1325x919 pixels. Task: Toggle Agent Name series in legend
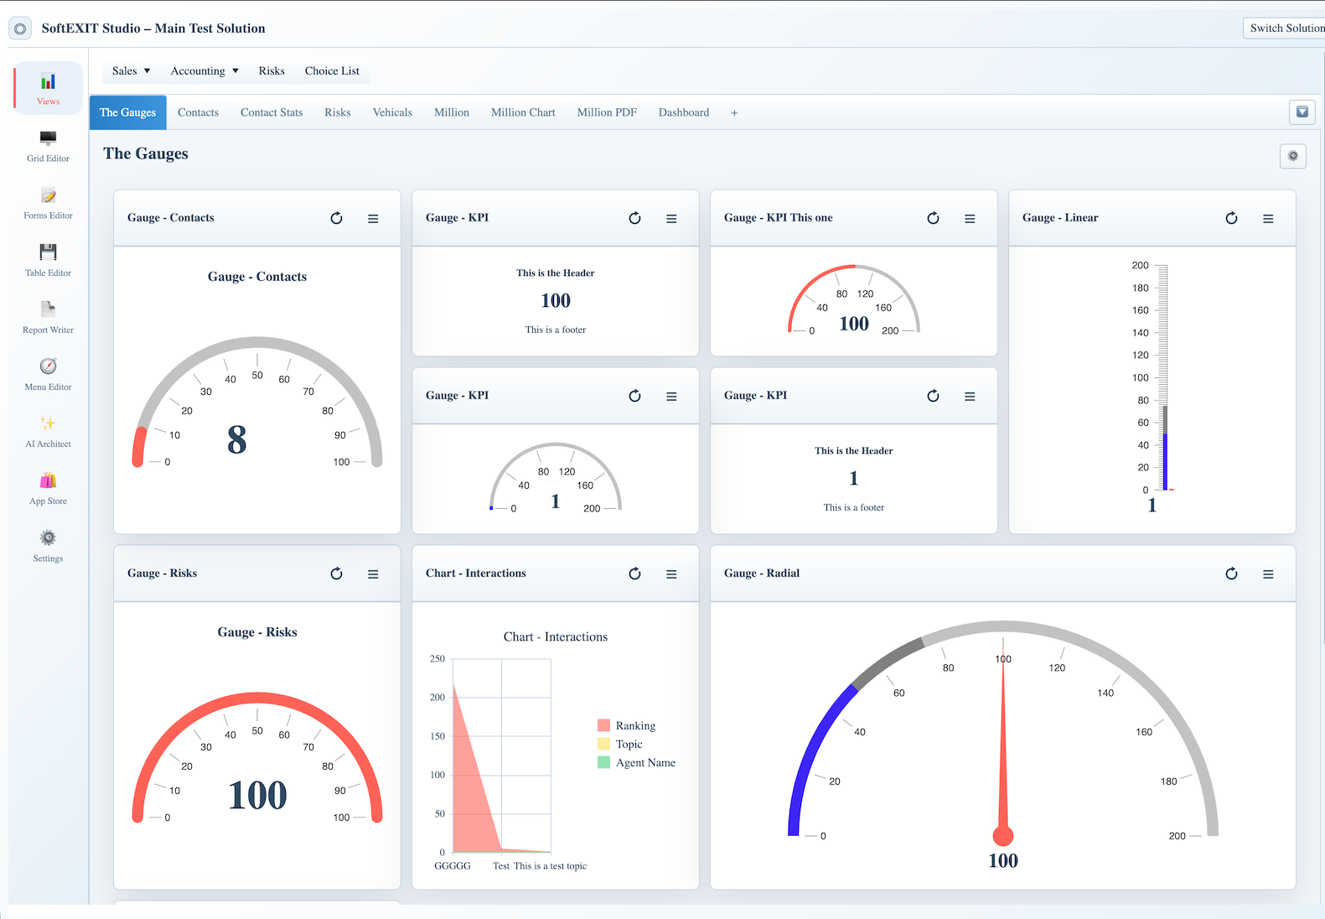coord(637,762)
